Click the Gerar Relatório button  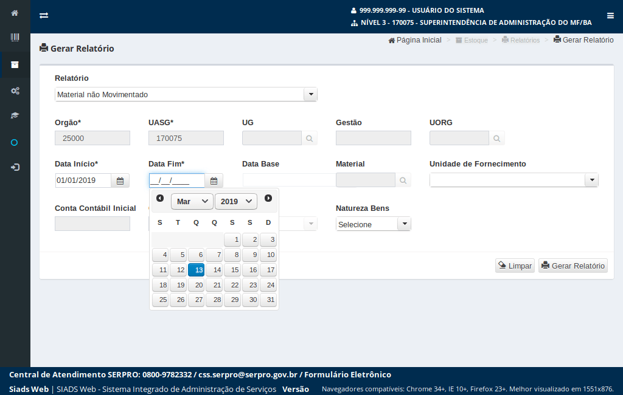click(573, 266)
